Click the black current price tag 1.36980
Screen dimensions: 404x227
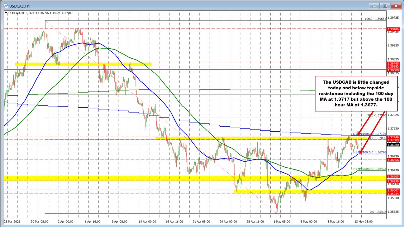coord(393,145)
